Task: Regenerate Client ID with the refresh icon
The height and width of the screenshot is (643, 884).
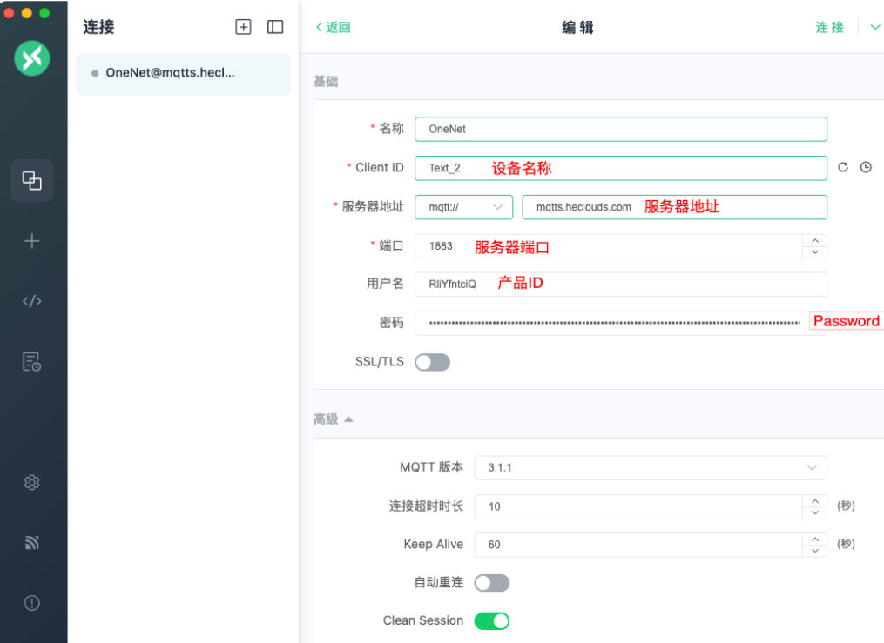Action: click(x=842, y=167)
